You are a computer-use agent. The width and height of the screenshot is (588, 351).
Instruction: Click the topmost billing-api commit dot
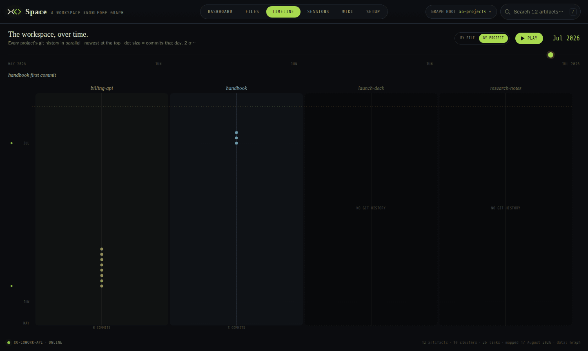pyautogui.click(x=102, y=249)
